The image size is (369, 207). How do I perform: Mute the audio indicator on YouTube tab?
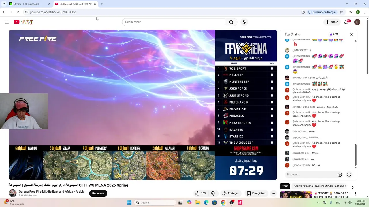(90, 4)
